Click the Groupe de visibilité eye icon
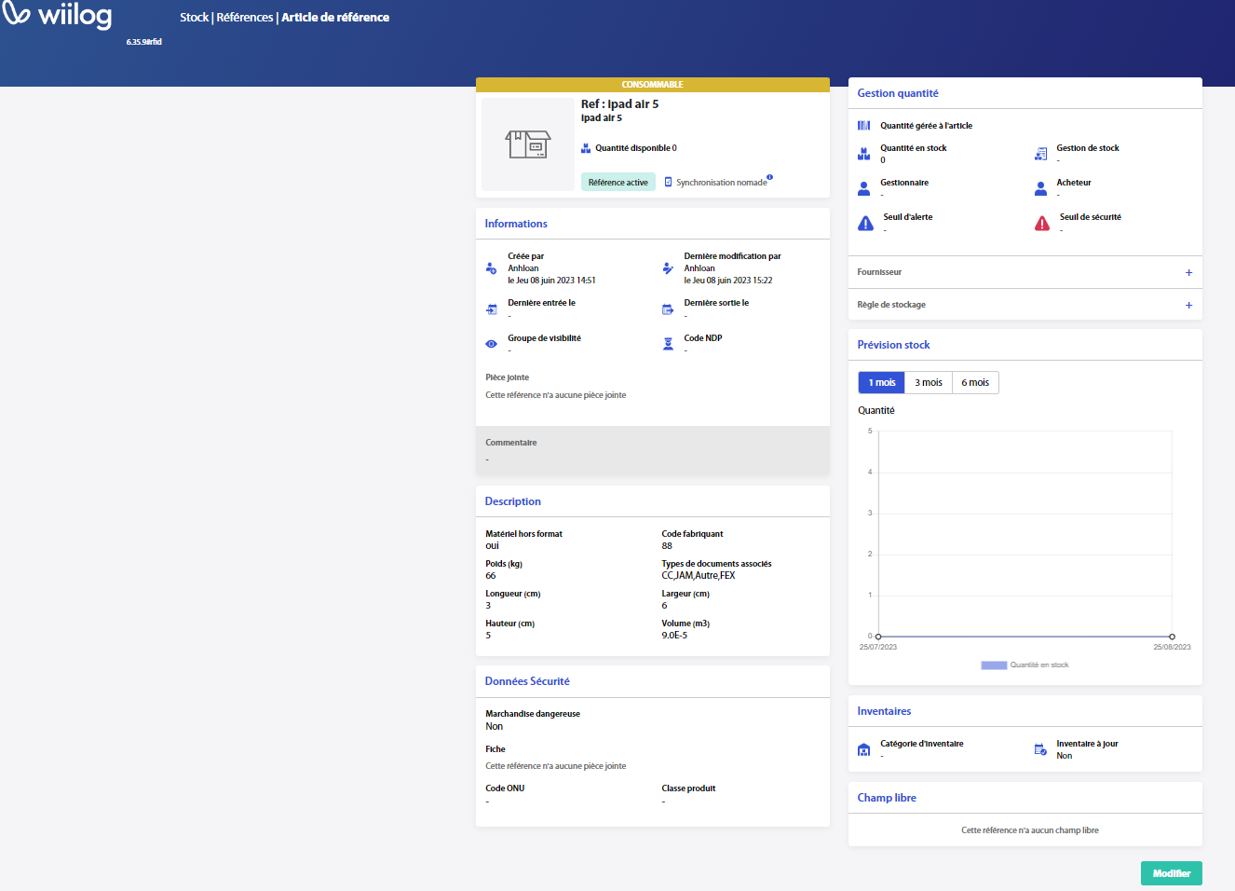The image size is (1235, 891). [492, 344]
